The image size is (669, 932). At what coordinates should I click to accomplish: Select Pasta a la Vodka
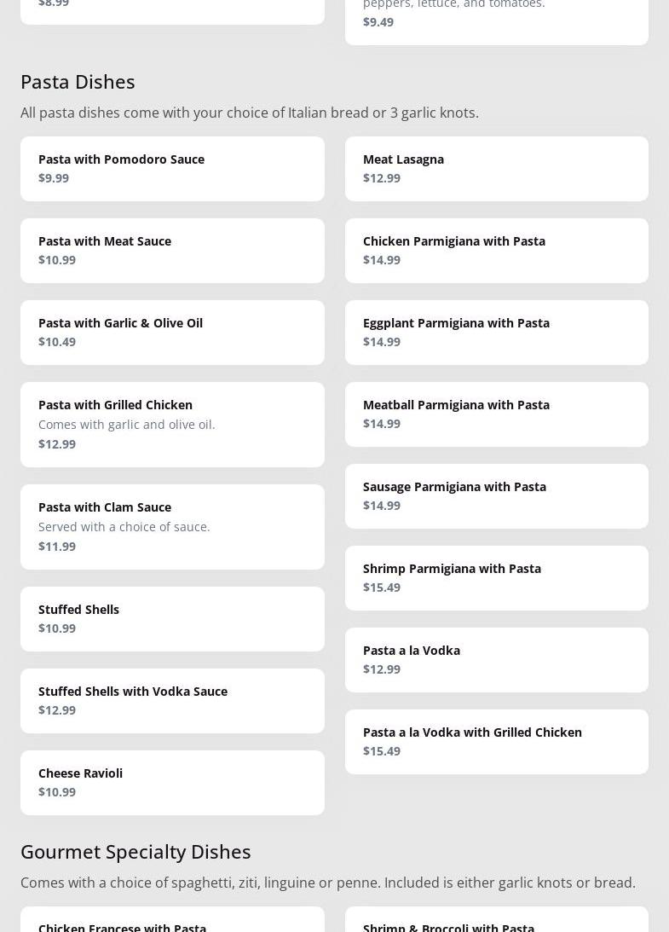click(x=496, y=660)
